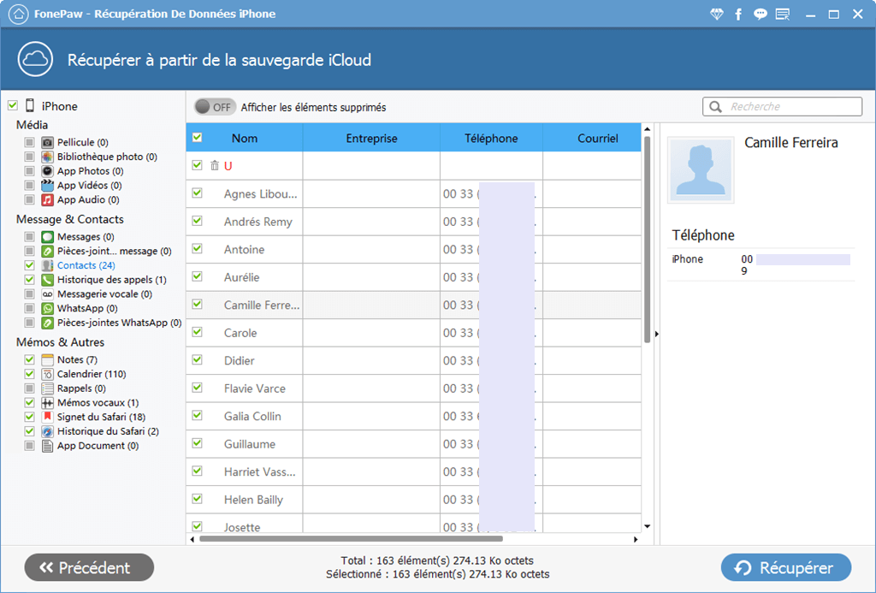Click the Pellicule camera icon

click(x=48, y=143)
